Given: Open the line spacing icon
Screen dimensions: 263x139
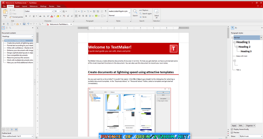Looking at the screenshot, I should point(90,16).
